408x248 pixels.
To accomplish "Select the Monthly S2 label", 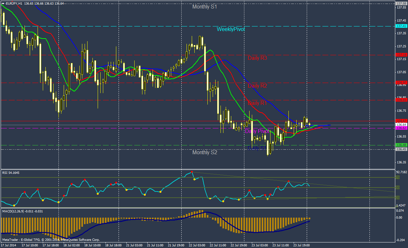I will (204, 153).
